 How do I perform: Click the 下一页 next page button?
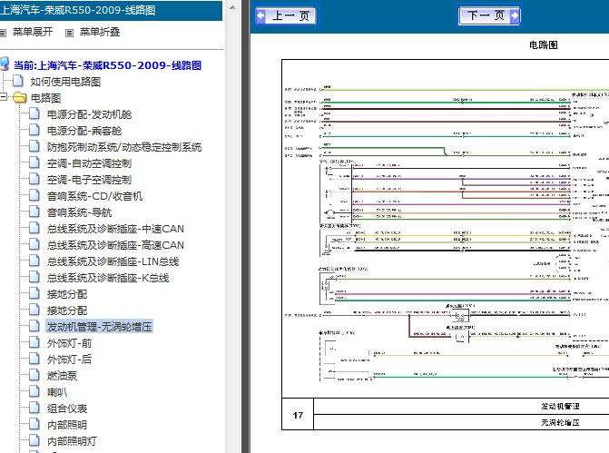(489, 15)
